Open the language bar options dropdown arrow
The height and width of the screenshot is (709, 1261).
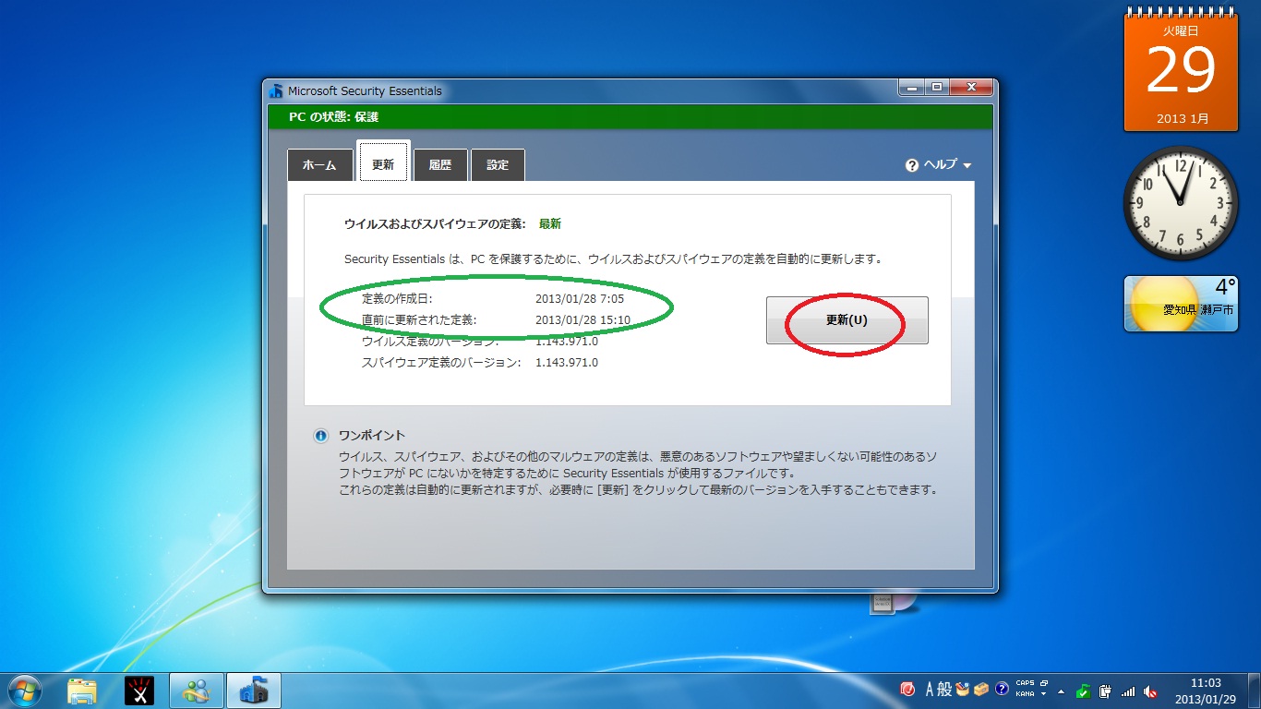point(1043,694)
